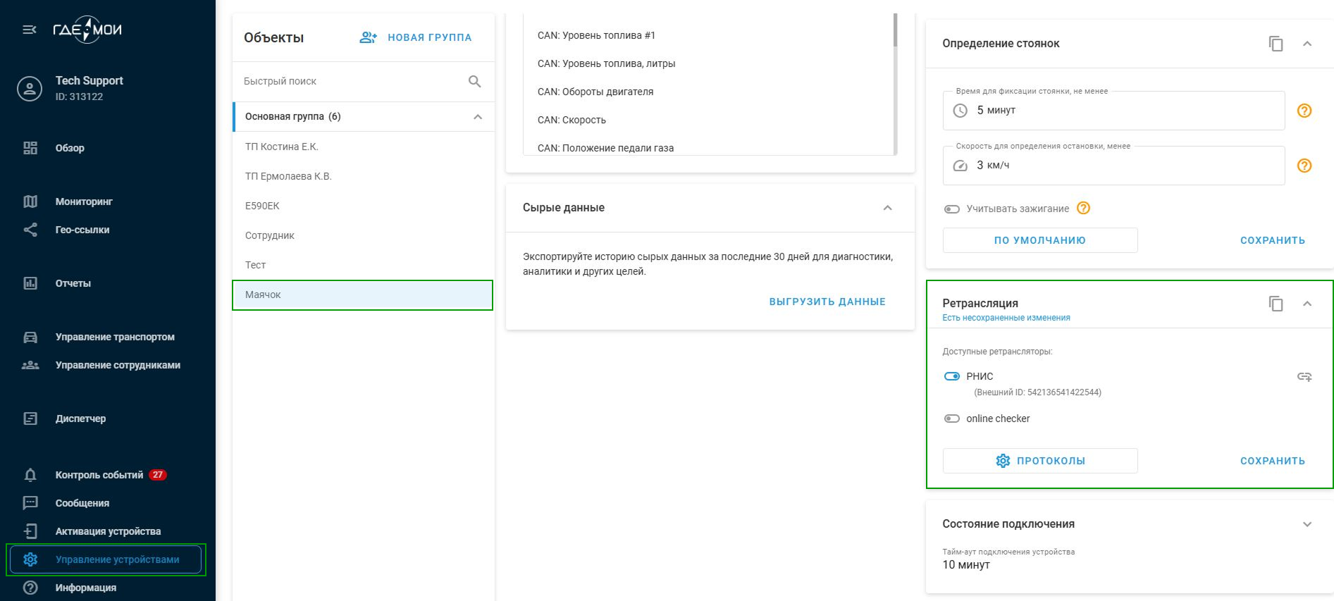Open the ПРОТОКОЛЫ settings button
The image size is (1334, 601).
[1039, 461]
